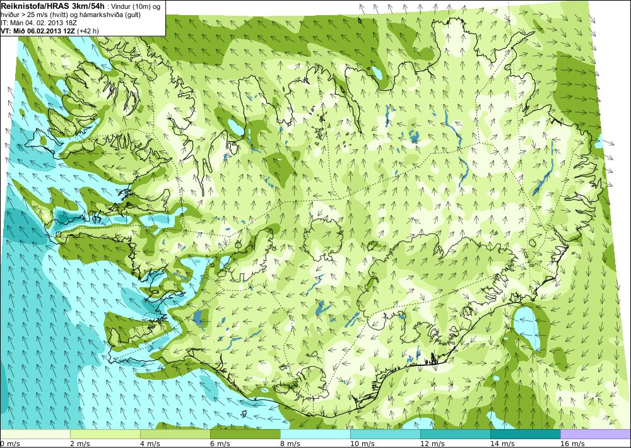Select the "8 m/s" legend label

click(290, 444)
